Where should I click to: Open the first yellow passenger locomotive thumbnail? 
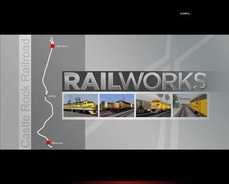click(80, 105)
